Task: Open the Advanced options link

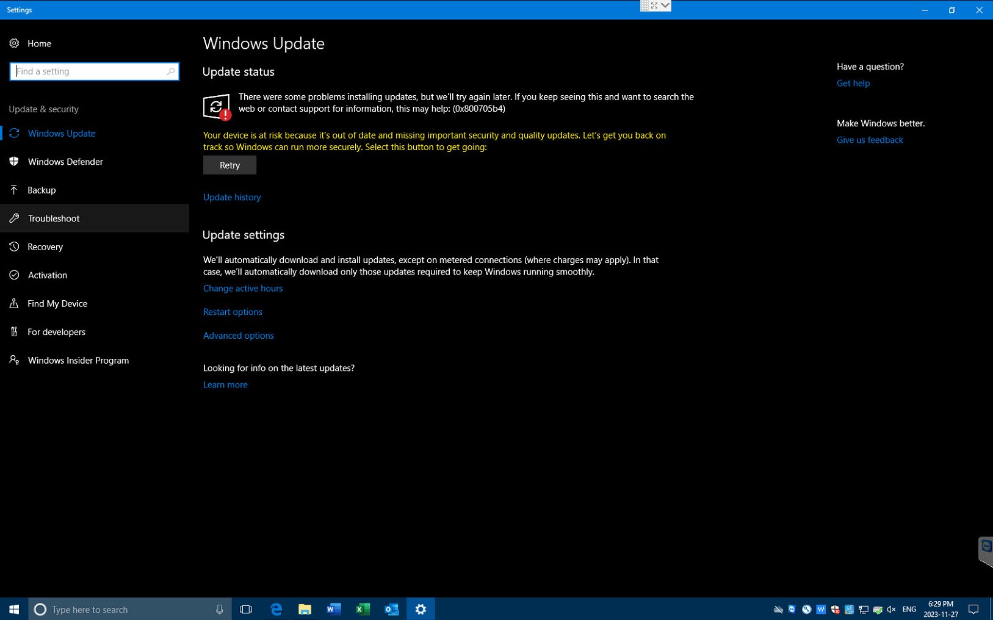Action: click(239, 336)
